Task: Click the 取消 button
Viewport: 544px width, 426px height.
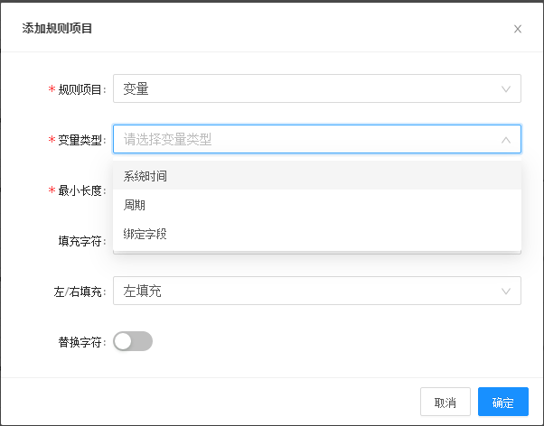Action: (x=446, y=403)
